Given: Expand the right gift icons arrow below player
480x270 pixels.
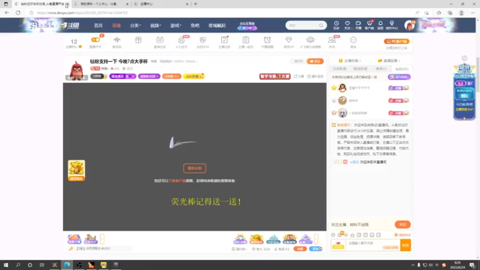Looking at the screenshot, I should coord(316,239).
